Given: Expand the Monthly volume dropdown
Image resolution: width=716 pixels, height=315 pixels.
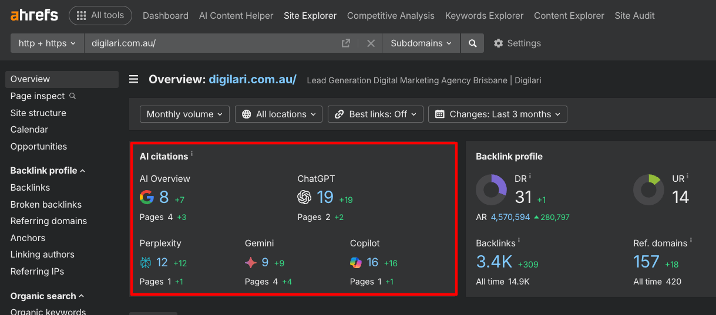Looking at the screenshot, I should pyautogui.click(x=184, y=114).
